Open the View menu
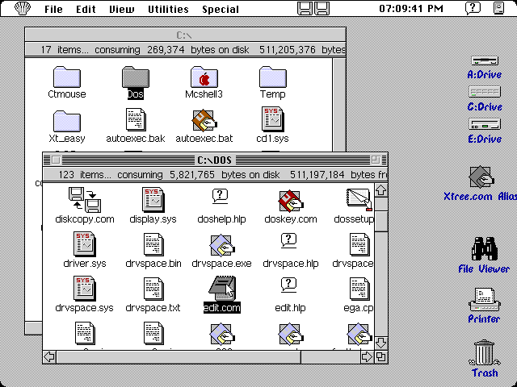This screenshot has height=387, width=517. point(122,9)
